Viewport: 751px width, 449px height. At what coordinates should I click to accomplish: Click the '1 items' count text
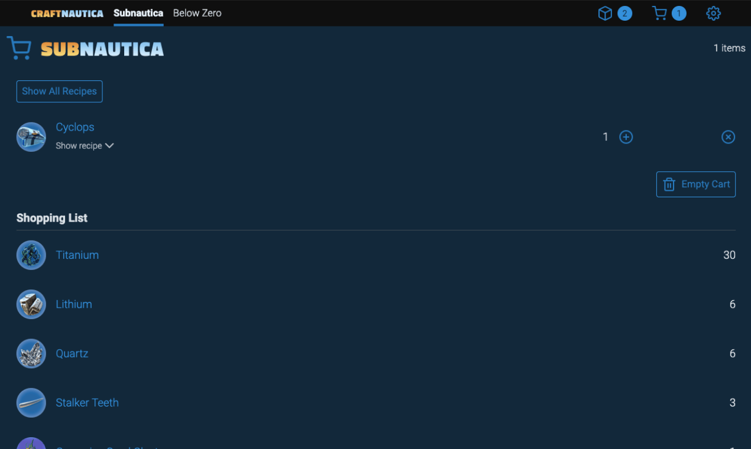pos(729,48)
